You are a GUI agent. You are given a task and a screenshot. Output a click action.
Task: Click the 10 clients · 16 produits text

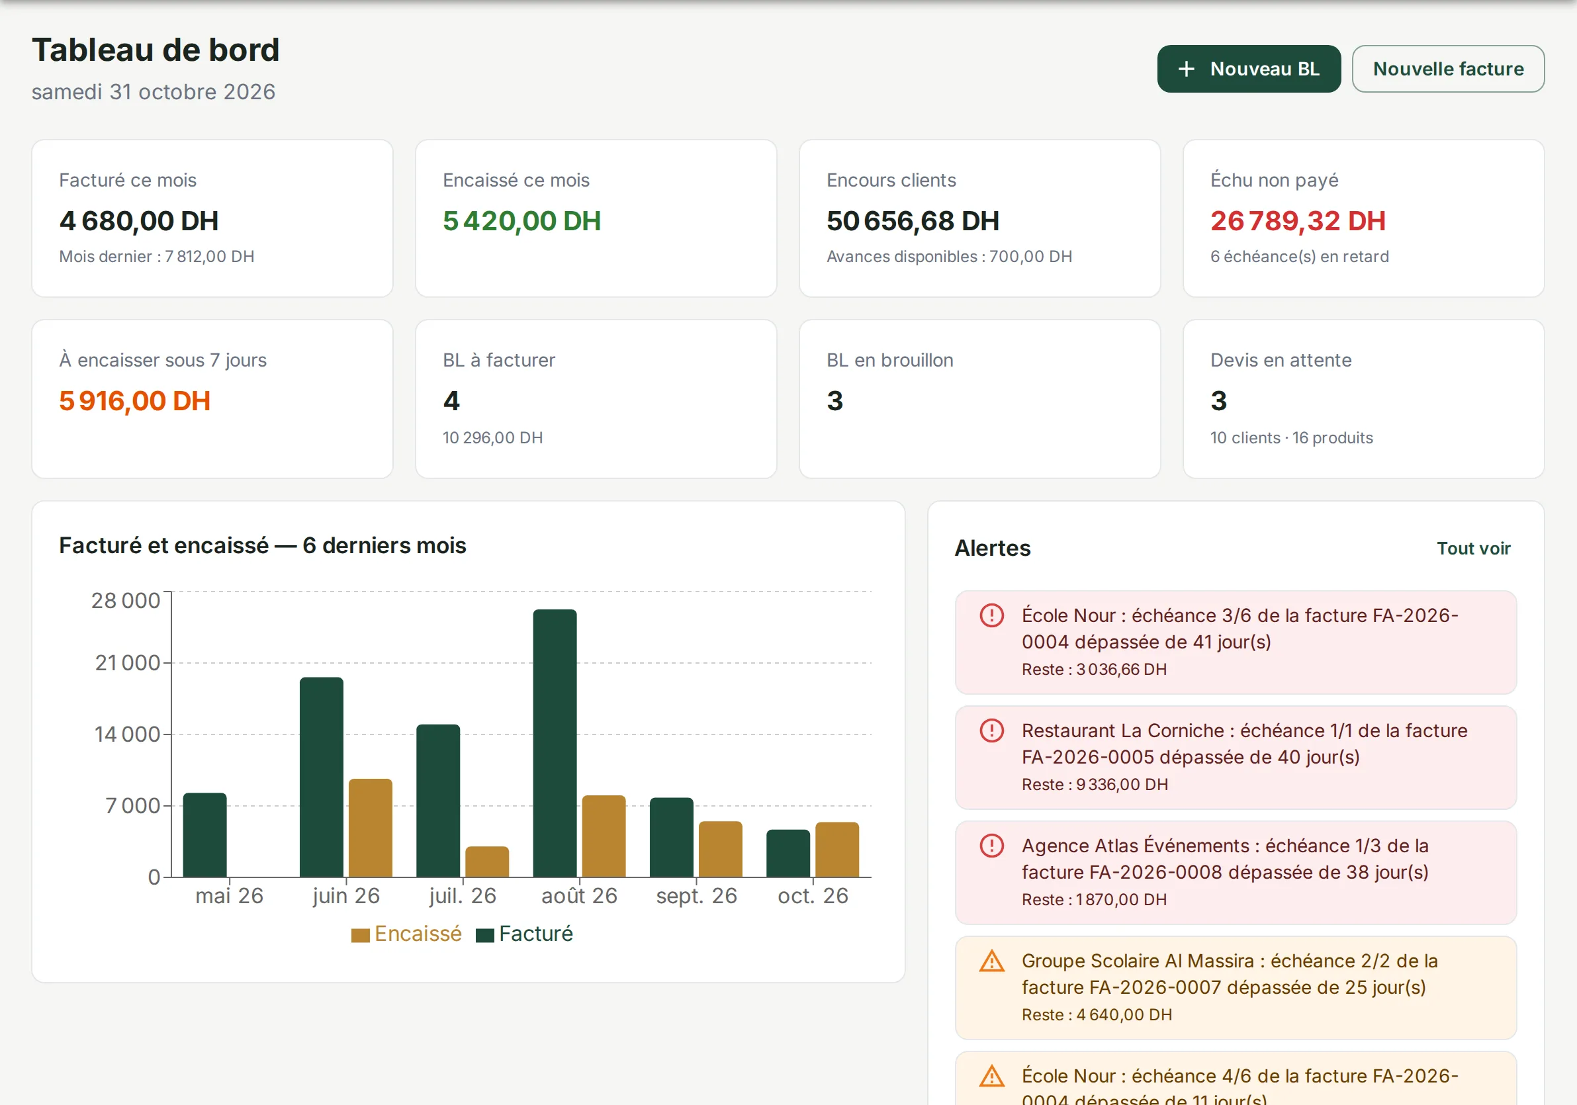point(1291,437)
